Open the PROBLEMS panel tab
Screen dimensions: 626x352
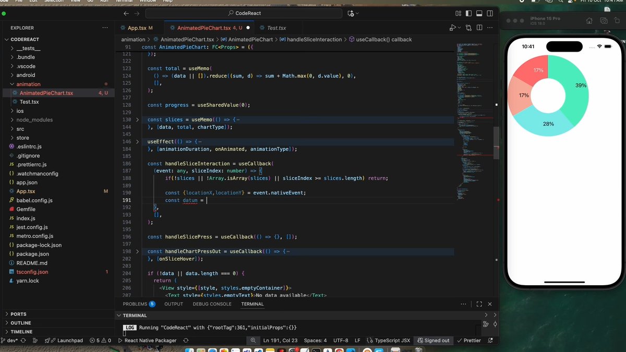(x=139, y=304)
